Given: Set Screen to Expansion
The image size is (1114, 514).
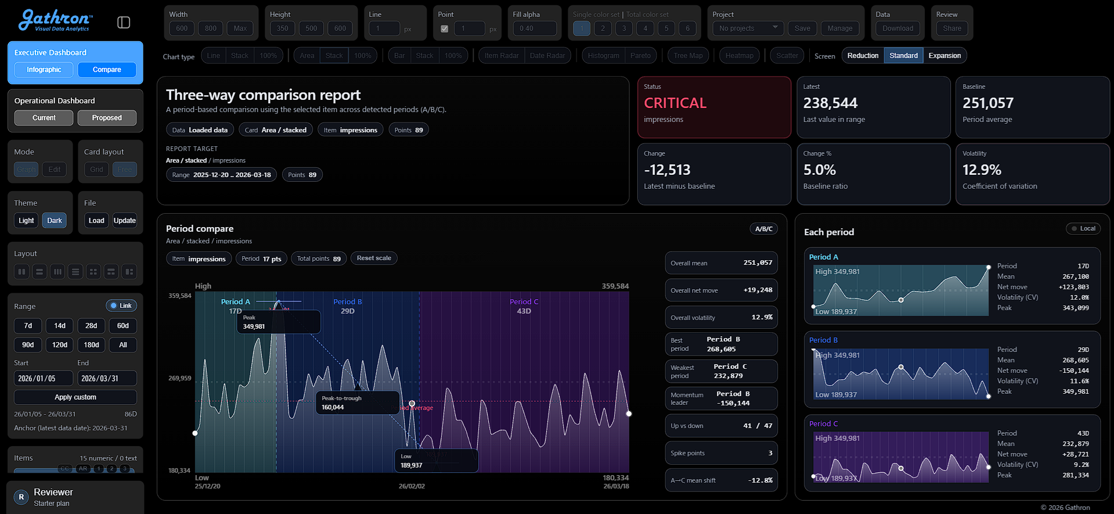Looking at the screenshot, I should pos(944,56).
